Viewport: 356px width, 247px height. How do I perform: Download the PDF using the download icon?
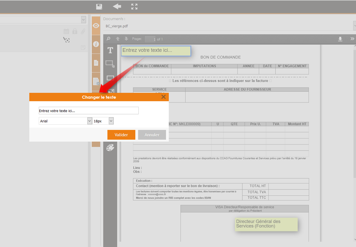pos(340,39)
